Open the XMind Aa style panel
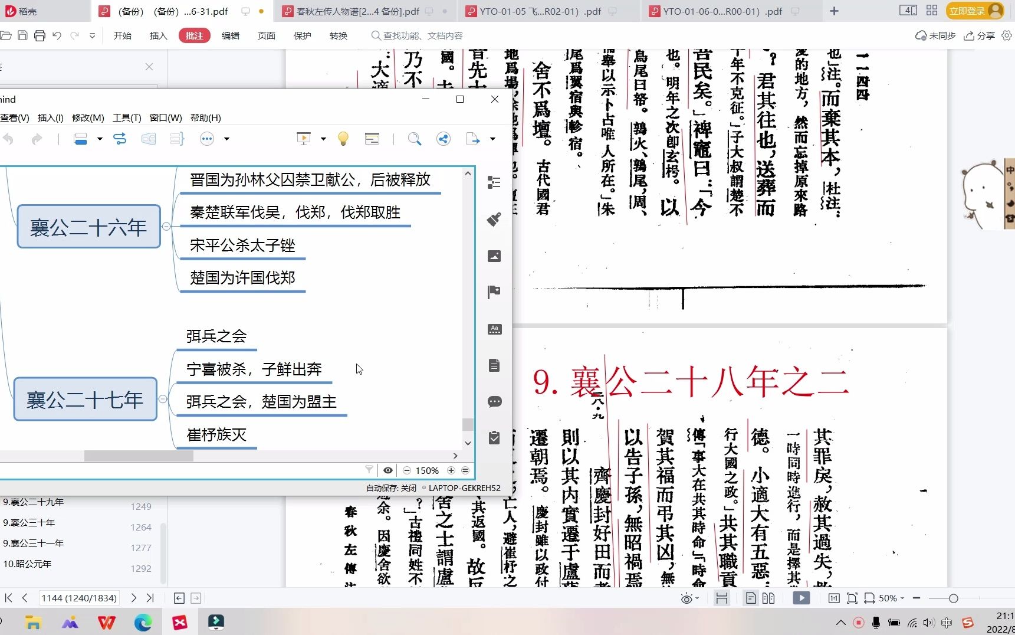This screenshot has height=635, width=1015. [494, 329]
